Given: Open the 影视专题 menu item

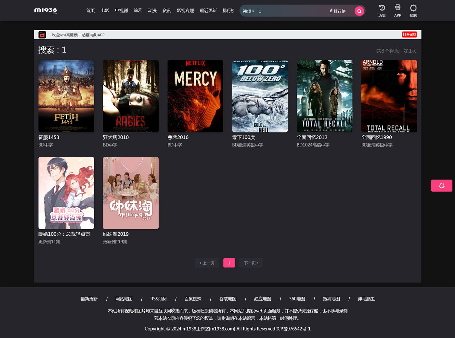Looking at the screenshot, I should 185,11.
